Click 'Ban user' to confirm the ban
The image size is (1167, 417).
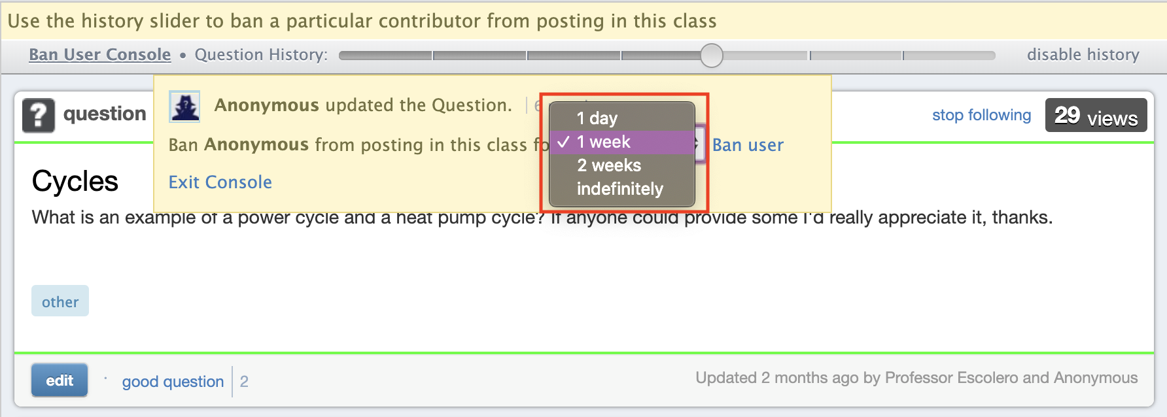pos(748,144)
